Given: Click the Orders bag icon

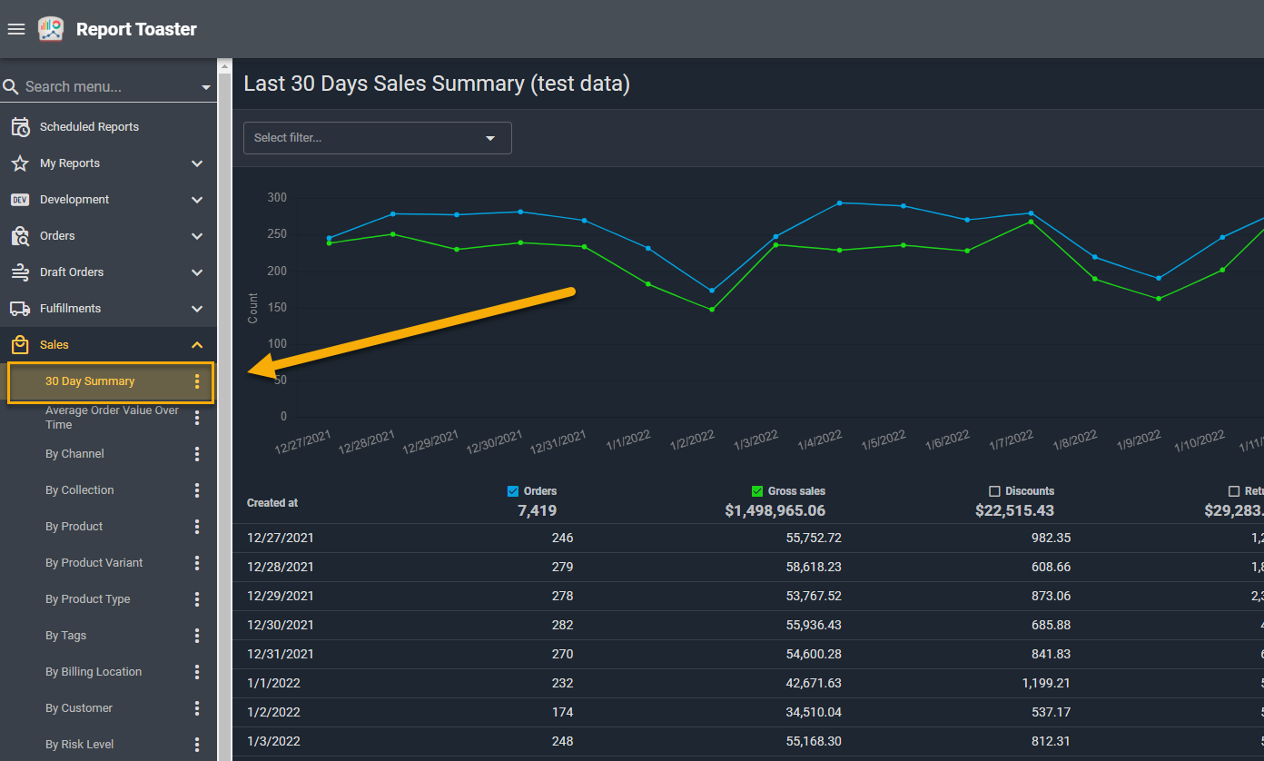Looking at the screenshot, I should point(20,236).
